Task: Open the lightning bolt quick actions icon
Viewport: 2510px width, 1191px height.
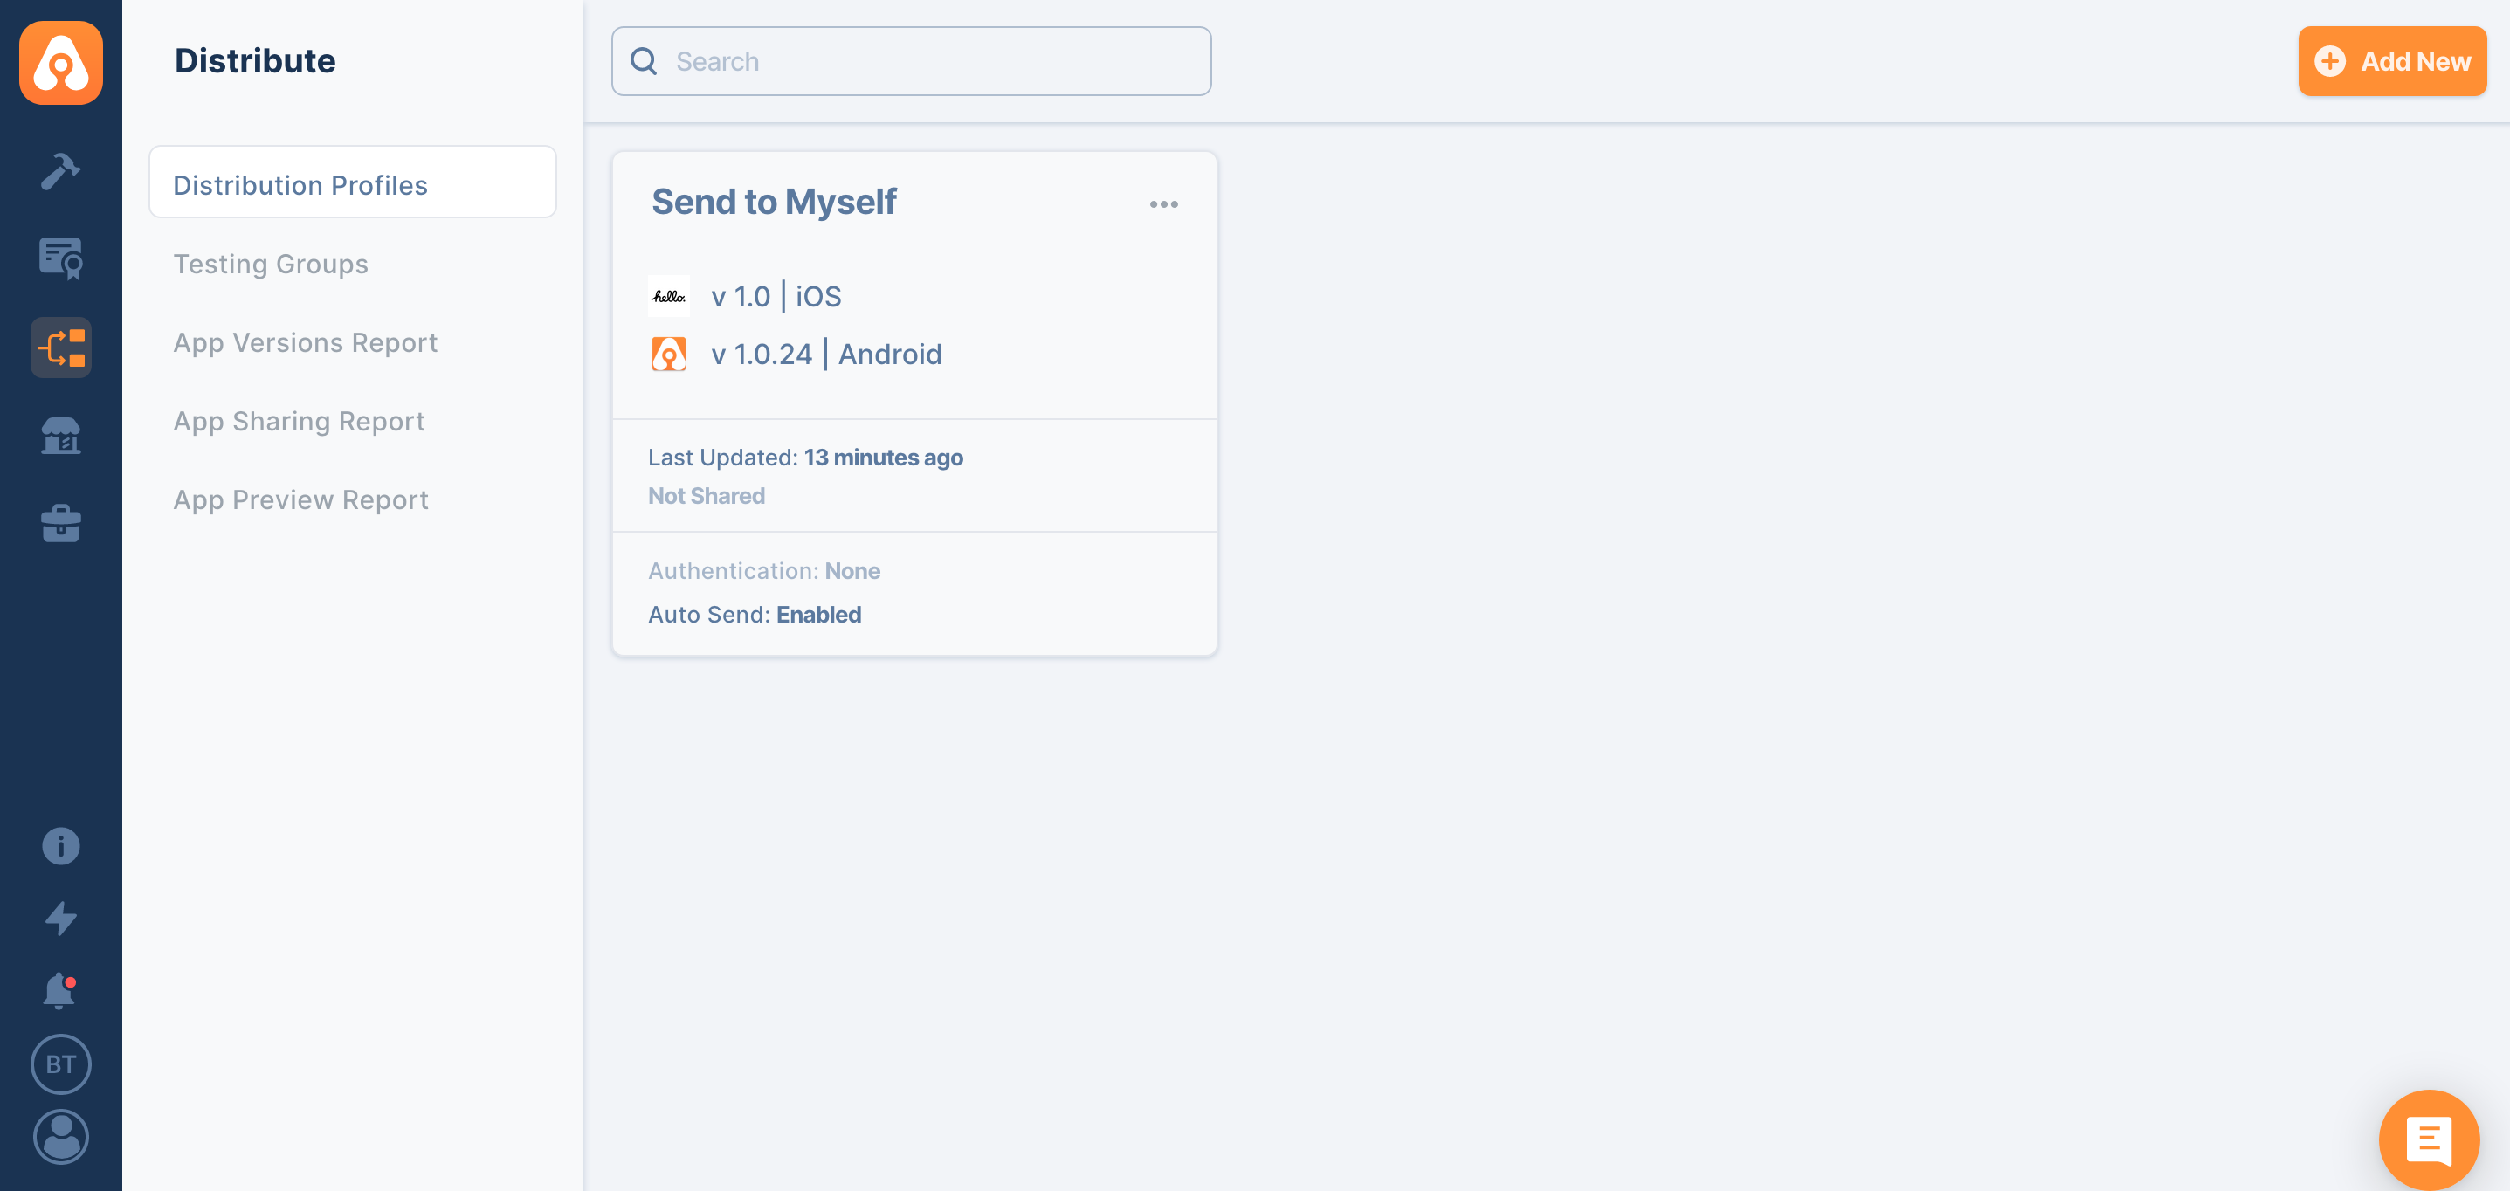Action: coord(60,919)
